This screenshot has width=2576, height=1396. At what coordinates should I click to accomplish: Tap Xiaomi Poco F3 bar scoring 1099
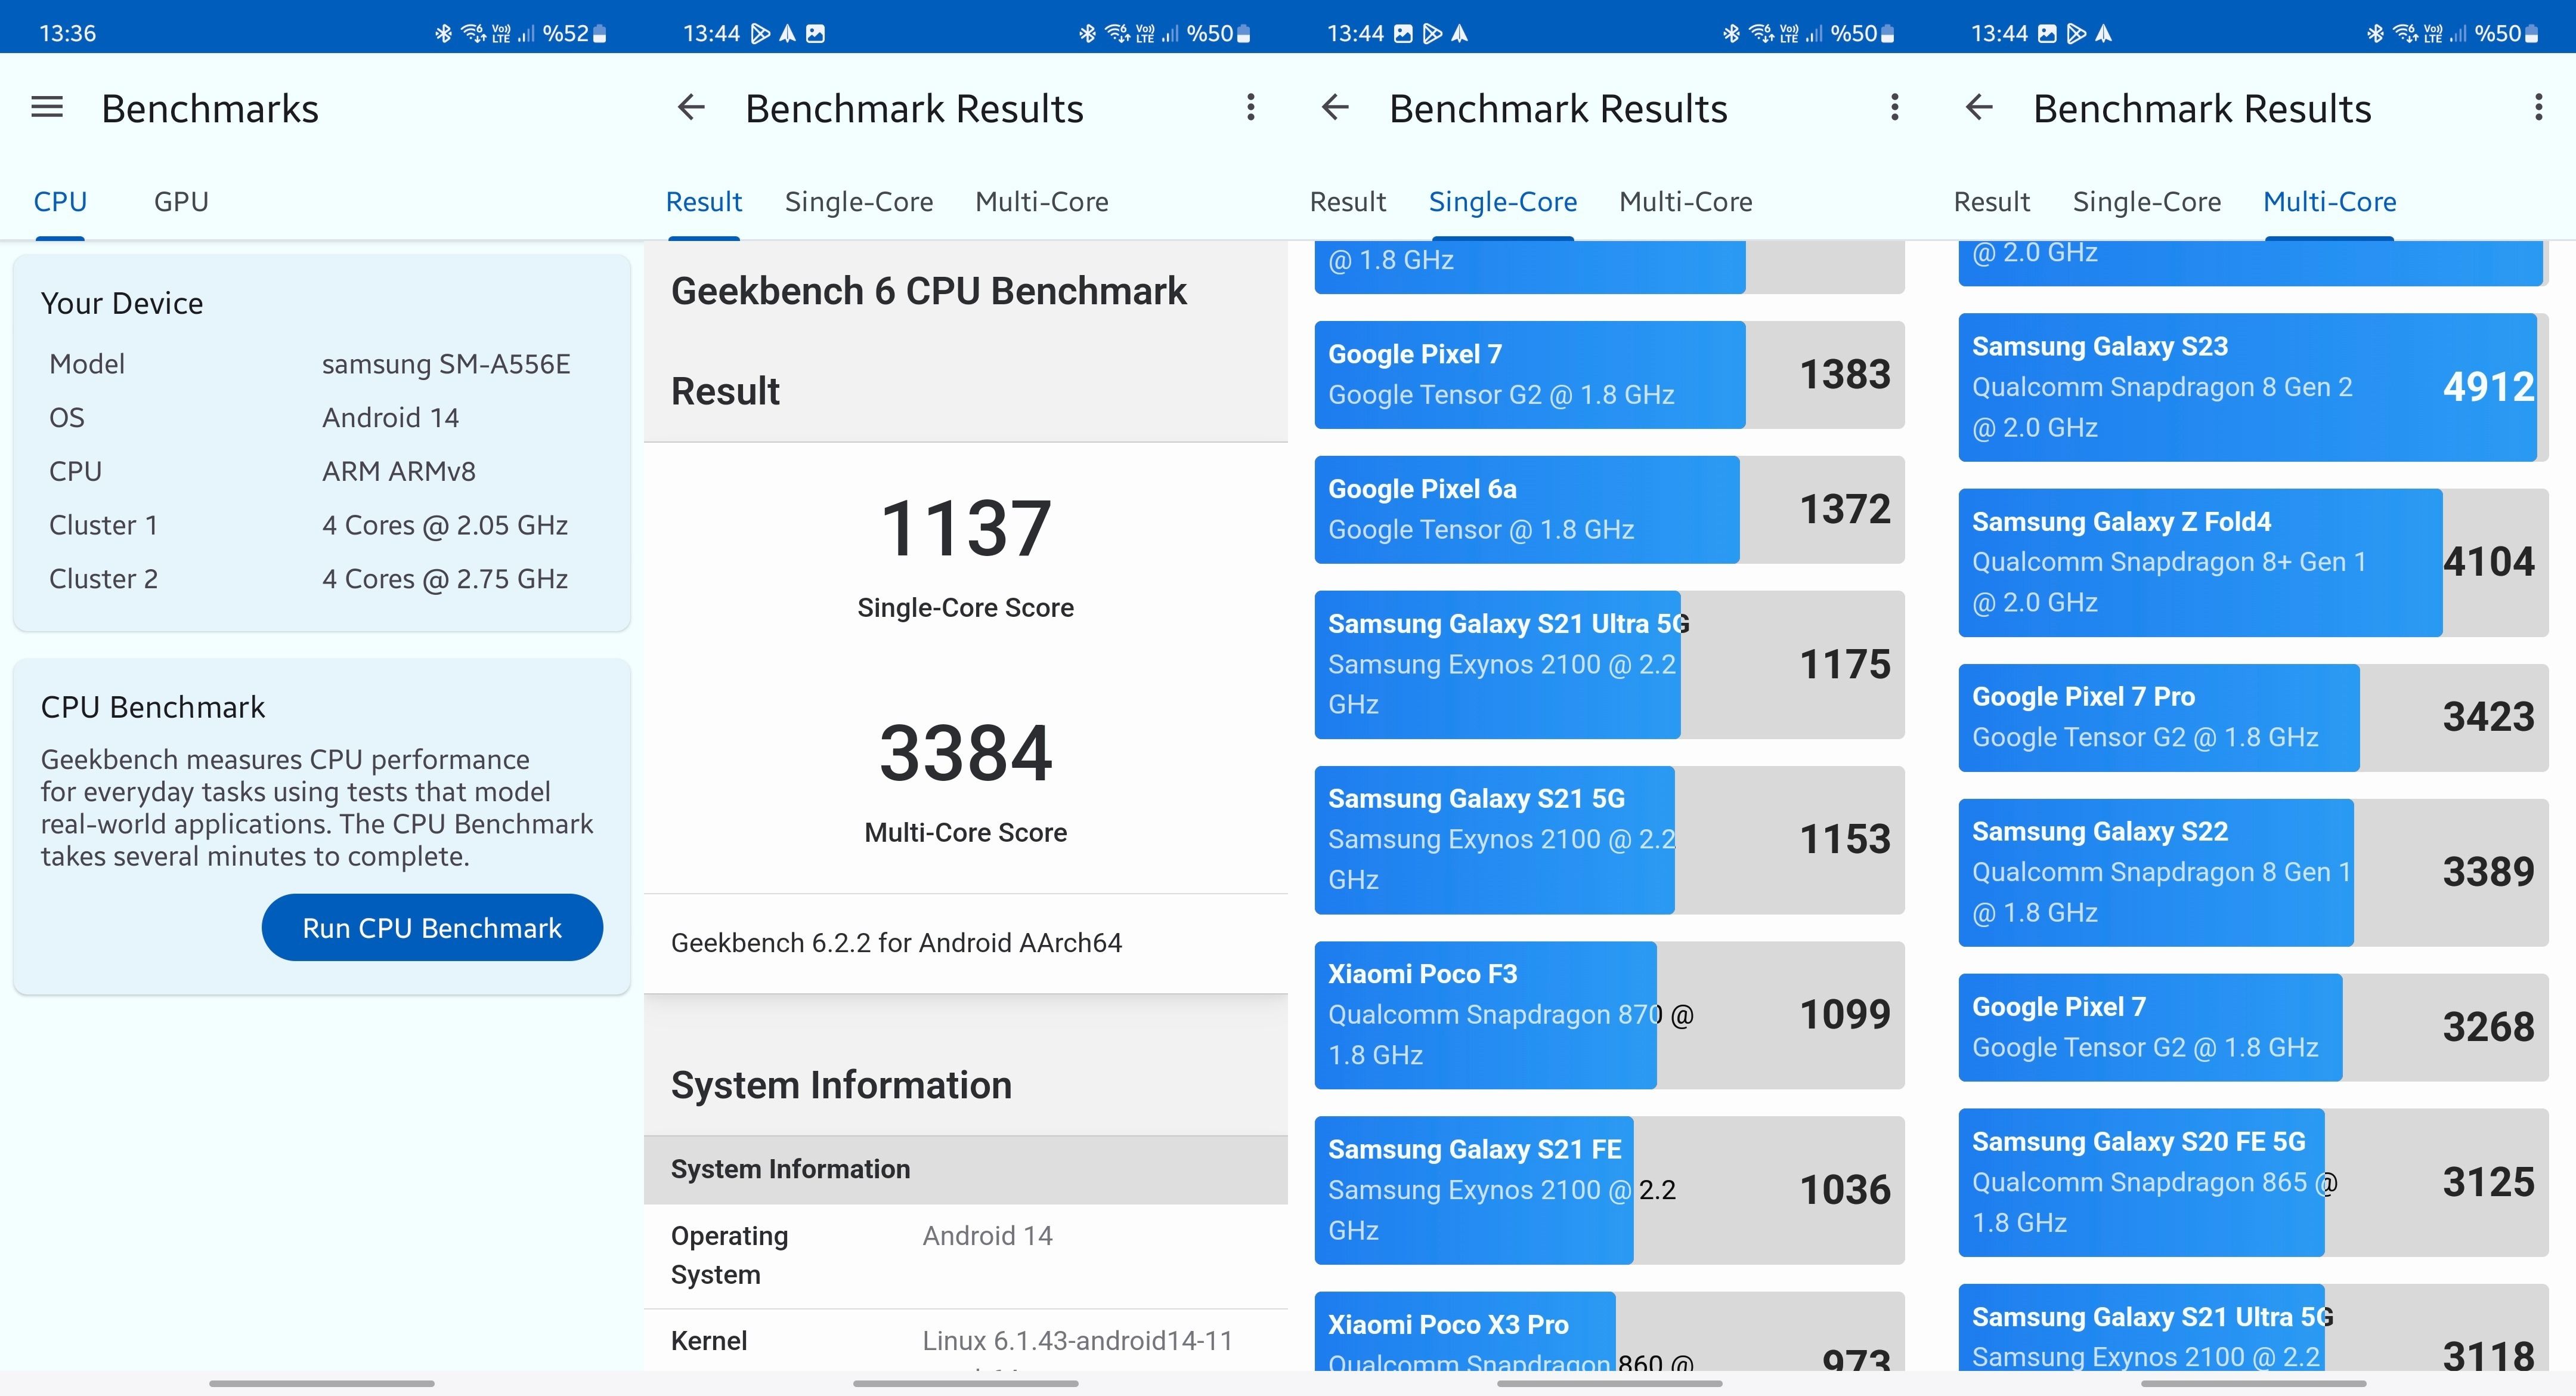[x=1609, y=1015]
